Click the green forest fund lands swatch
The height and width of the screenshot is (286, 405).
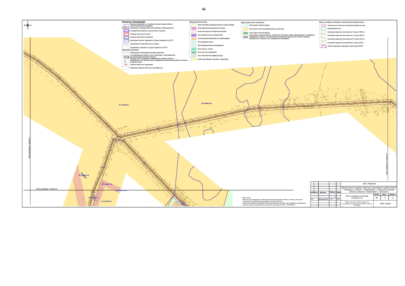[x=245, y=33]
